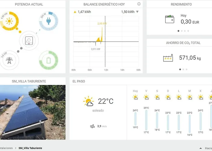Click the current weather sun-cloud icon
This screenshot has height=151, width=212.
pyautogui.click(x=88, y=101)
